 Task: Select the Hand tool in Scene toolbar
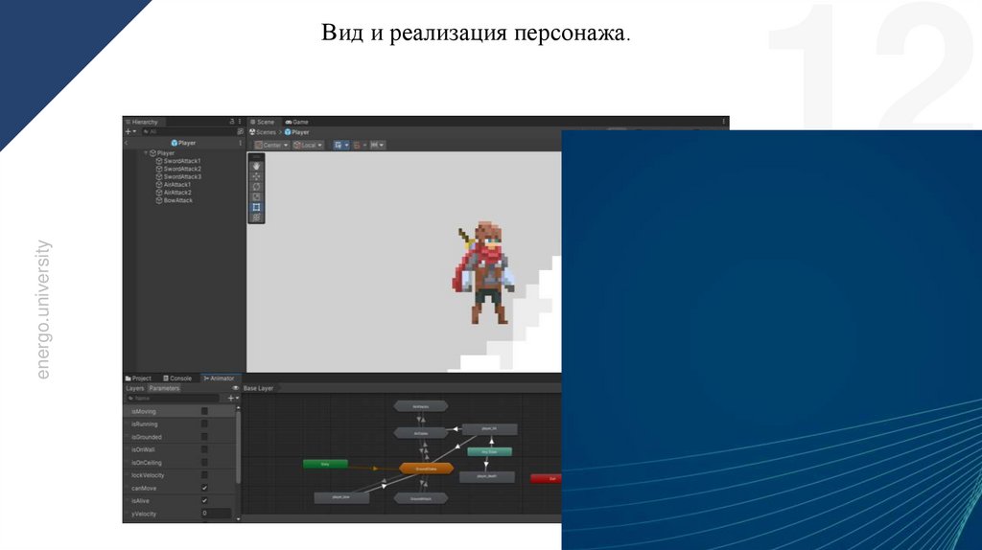pyautogui.click(x=256, y=166)
